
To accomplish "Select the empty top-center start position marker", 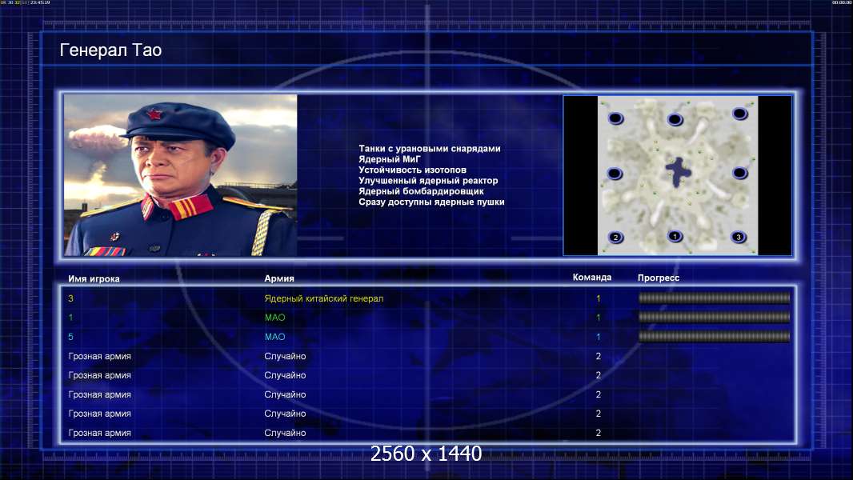I will (675, 120).
